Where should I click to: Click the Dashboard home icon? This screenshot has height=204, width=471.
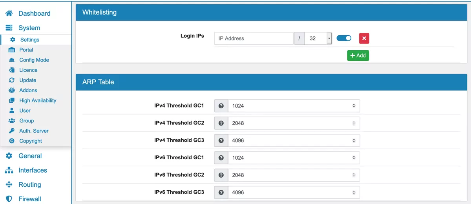pos(9,13)
